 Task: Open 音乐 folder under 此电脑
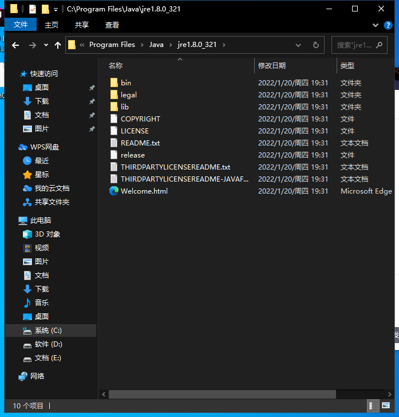[41, 302]
